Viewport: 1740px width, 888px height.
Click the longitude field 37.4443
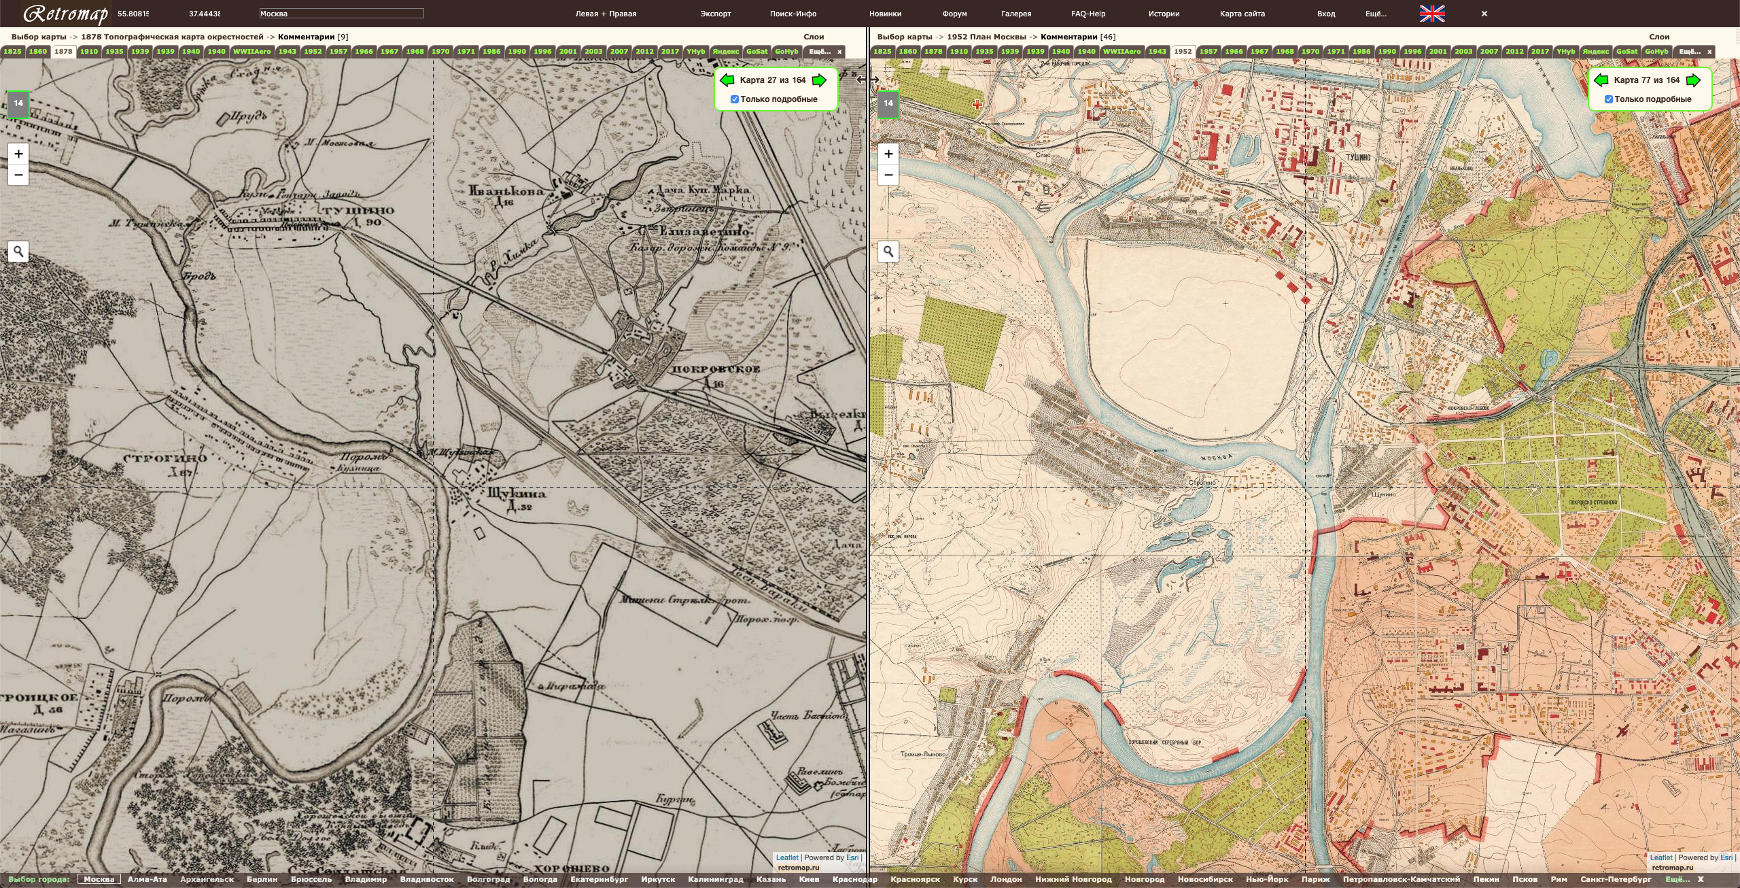click(x=205, y=14)
